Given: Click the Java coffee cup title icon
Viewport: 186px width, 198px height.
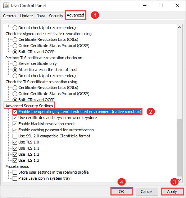Looking at the screenshot, I should click(6, 5).
